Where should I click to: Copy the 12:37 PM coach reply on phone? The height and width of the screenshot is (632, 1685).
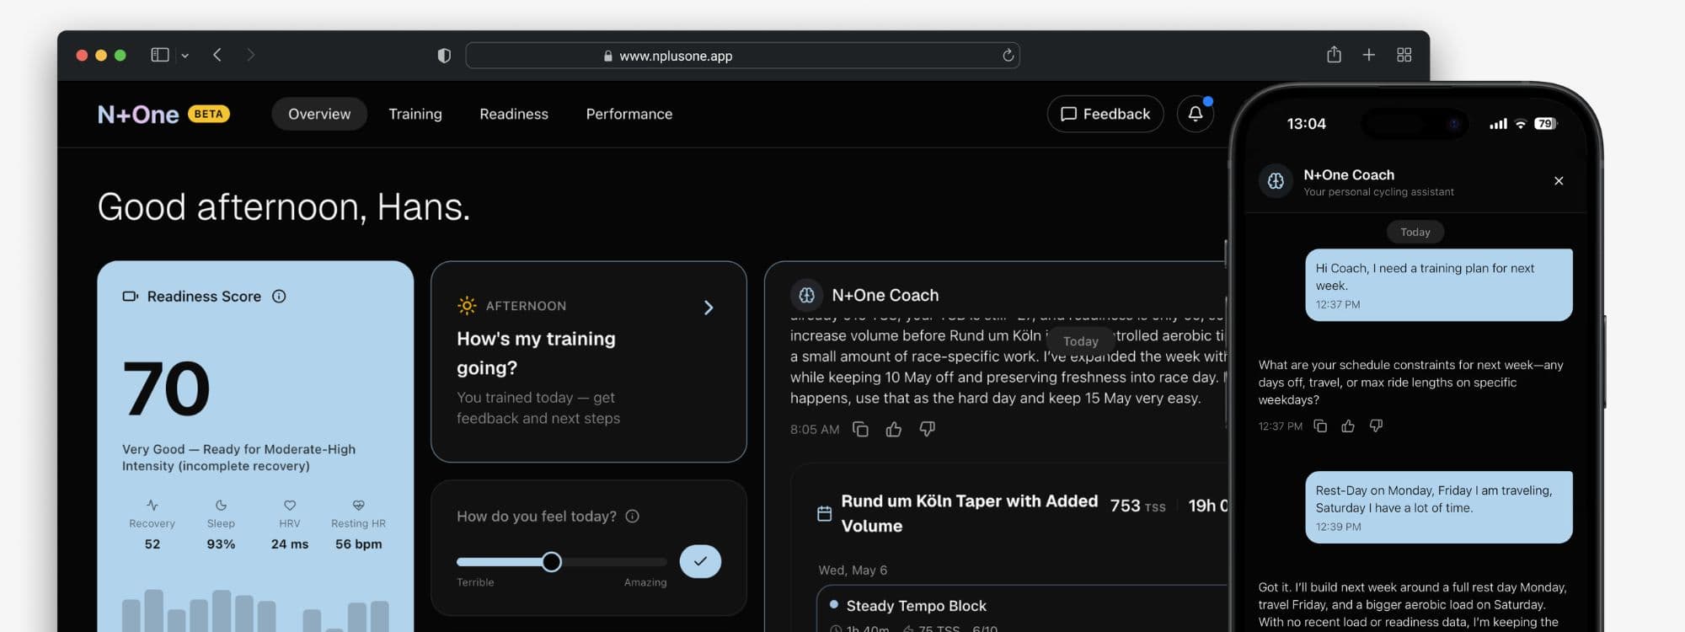tap(1320, 426)
